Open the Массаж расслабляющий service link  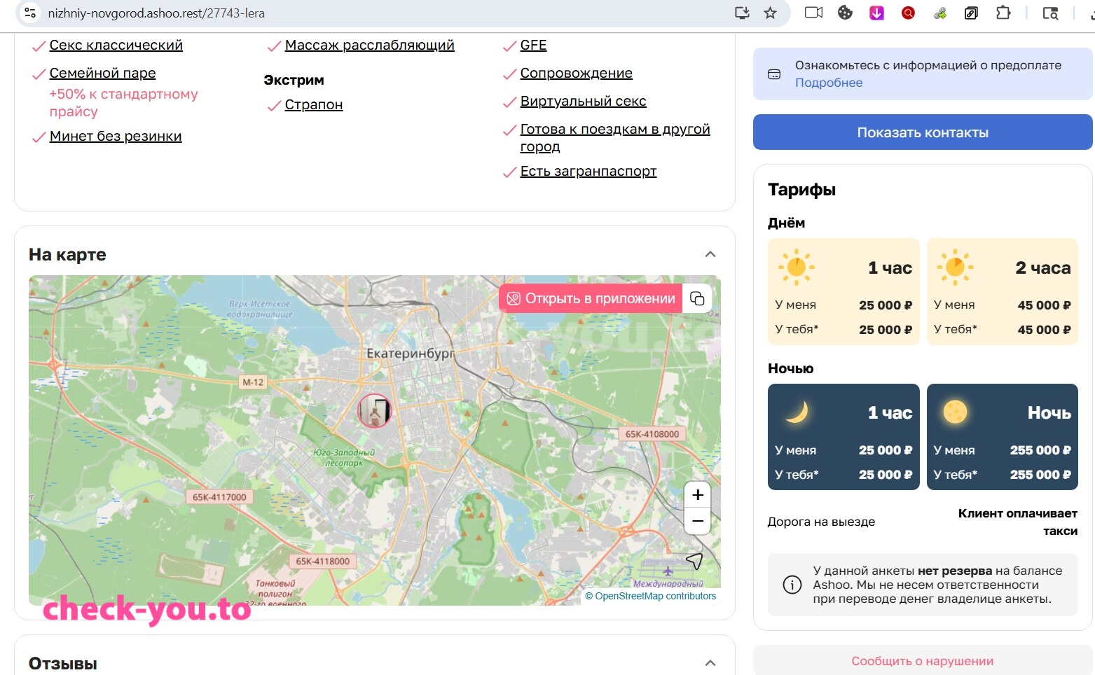tap(369, 46)
